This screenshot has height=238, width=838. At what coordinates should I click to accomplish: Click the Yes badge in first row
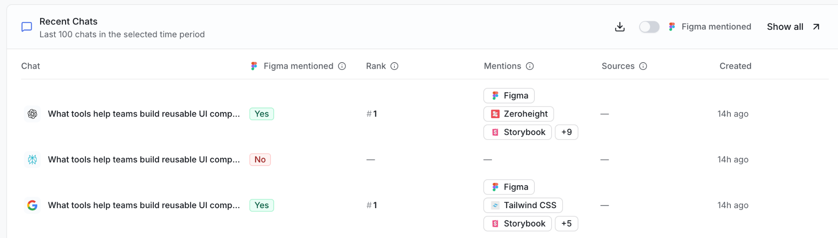[262, 114]
